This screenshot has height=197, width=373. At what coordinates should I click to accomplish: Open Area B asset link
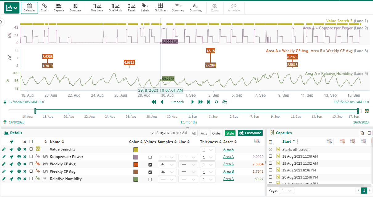pos(228,171)
